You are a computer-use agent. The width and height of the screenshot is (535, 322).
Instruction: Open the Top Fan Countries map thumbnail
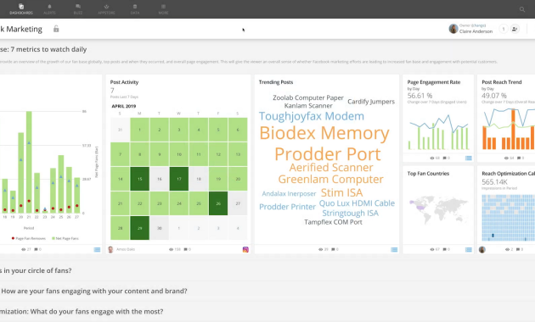click(x=438, y=210)
